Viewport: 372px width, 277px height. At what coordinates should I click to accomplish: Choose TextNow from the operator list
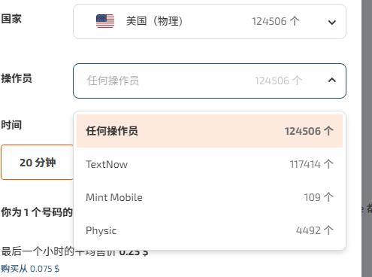click(210, 164)
